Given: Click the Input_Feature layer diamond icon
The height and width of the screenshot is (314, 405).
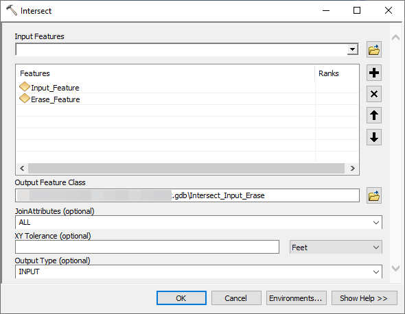Looking at the screenshot, I should coord(25,86).
